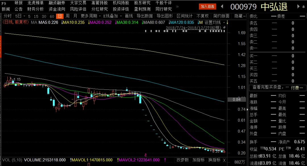307x166 pixels.
Task: Close the VOL indicator panel with X
Action: pyautogui.click(x=224, y=160)
